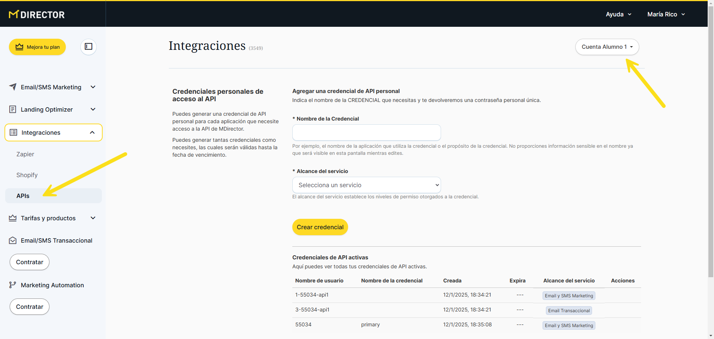Click the Integraciones list icon
The height and width of the screenshot is (339, 714).
click(x=13, y=132)
